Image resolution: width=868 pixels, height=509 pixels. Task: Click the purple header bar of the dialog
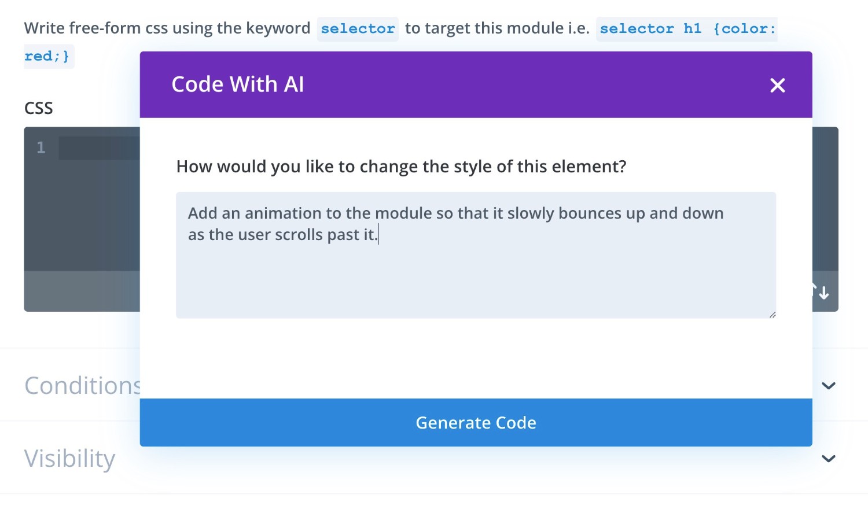pyautogui.click(x=521, y=84)
